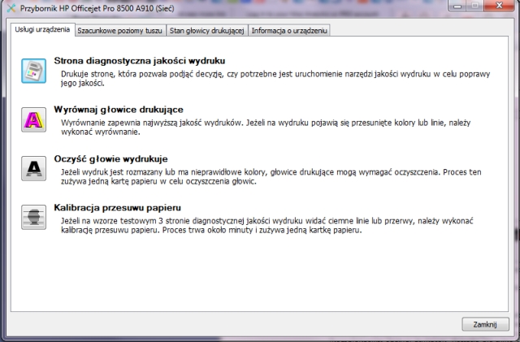Image resolution: width=520 pixels, height=342 pixels.
Task: Click the HP toolbox icon in title bar
Action: click(9, 7)
